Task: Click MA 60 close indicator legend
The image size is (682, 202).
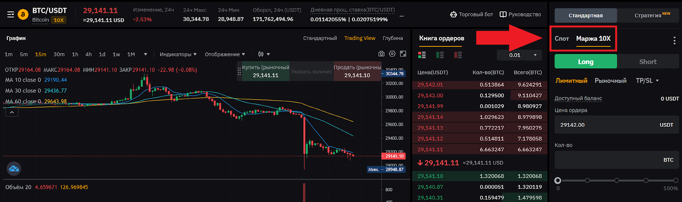Action: click(x=36, y=101)
